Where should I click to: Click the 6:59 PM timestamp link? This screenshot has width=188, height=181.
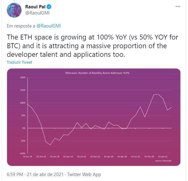click(x=15, y=175)
